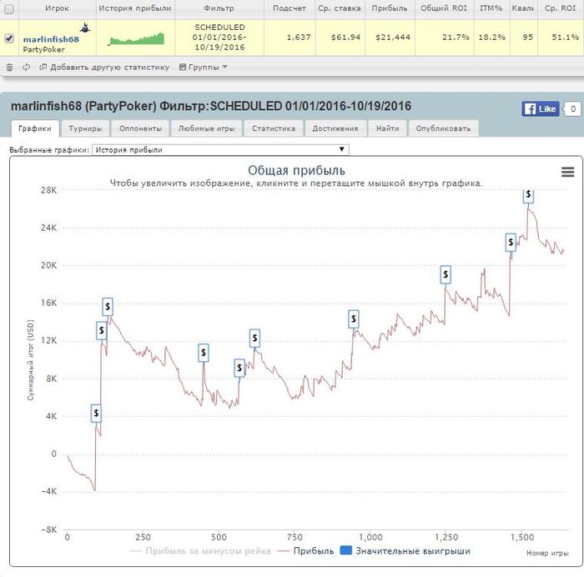Click the Facebook Like button
Screen dimensions: 584x577
[x=541, y=109]
